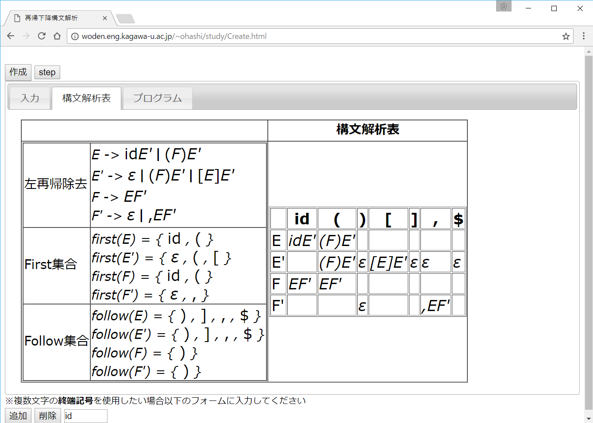Open a new browser tab
593x423 pixels.
(x=125, y=19)
